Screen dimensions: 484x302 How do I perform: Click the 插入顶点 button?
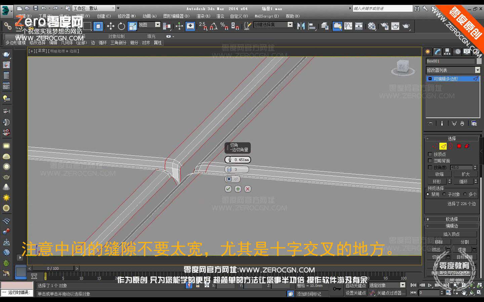tap(451, 234)
